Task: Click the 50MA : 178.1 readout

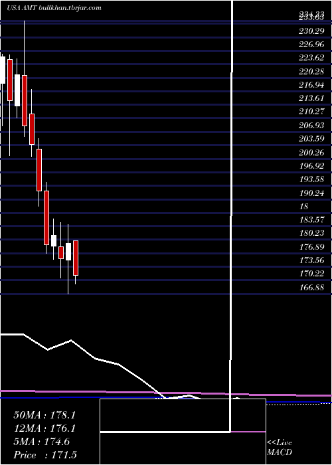Action: pos(44,415)
